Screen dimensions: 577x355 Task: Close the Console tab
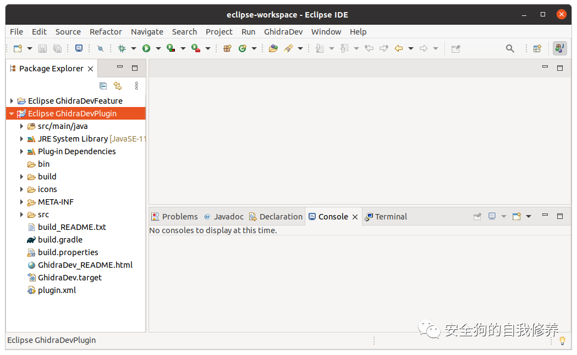click(x=355, y=217)
